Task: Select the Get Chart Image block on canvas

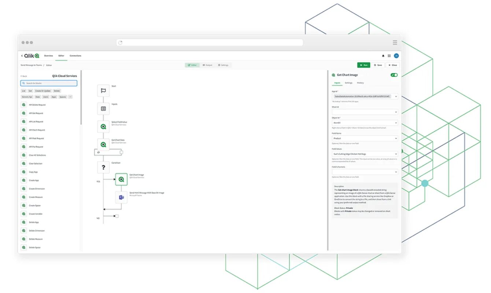Action: (x=121, y=179)
